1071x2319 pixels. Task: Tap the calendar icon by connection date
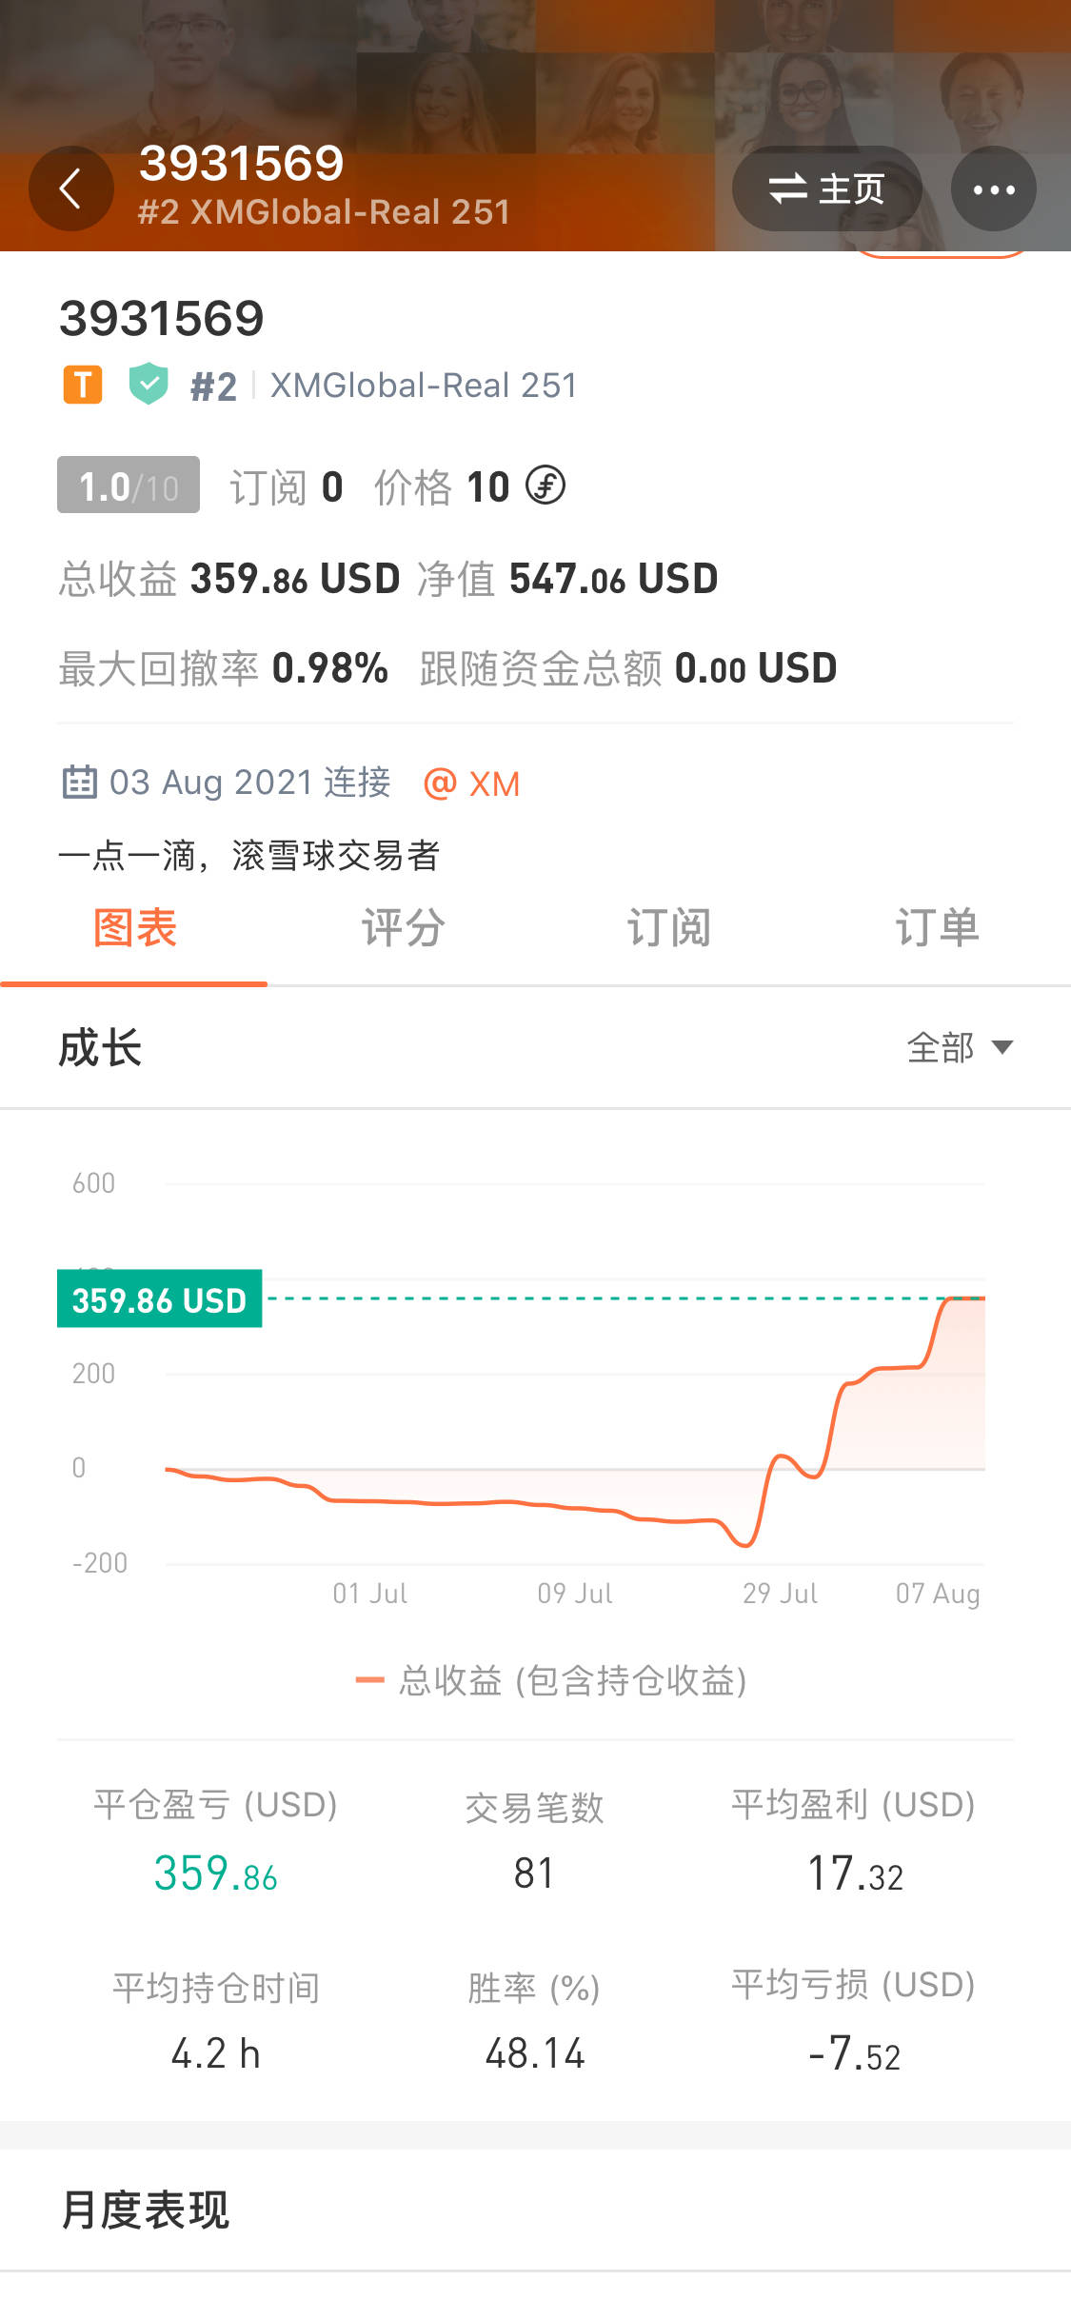79,782
